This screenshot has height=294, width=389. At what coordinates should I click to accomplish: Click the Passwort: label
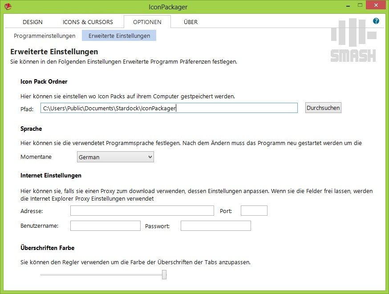157,226
